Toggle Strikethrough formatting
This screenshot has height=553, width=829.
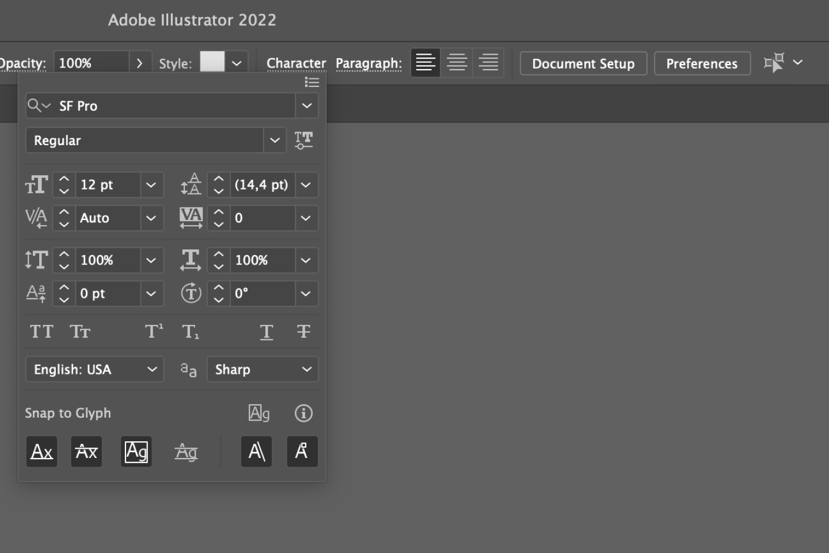(x=303, y=331)
